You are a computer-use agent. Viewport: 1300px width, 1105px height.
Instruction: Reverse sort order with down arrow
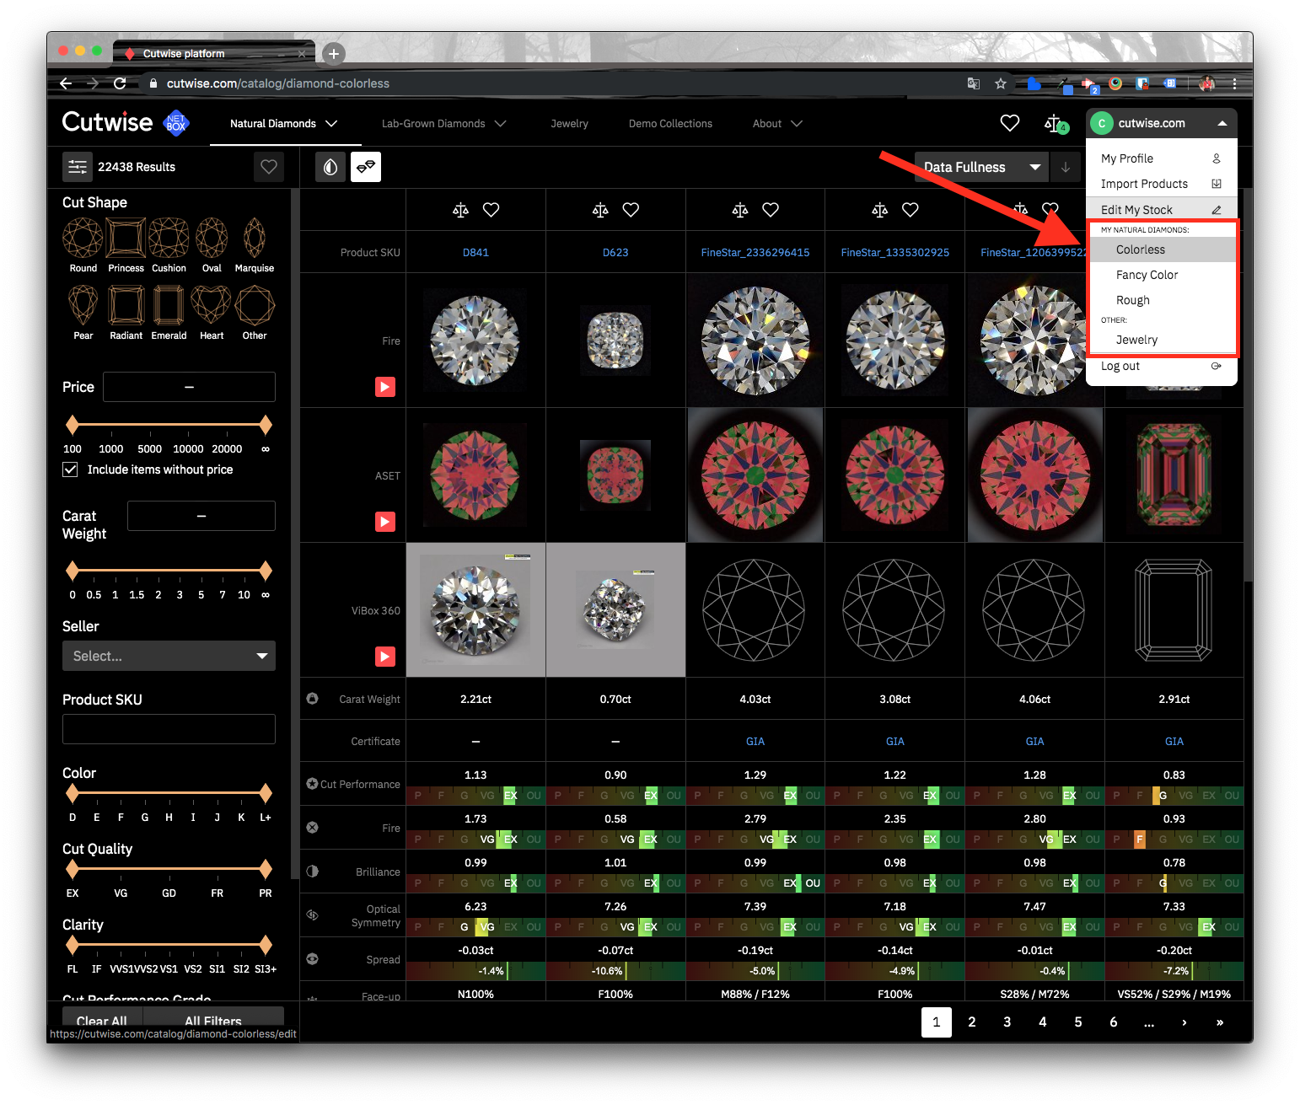pos(1066,167)
